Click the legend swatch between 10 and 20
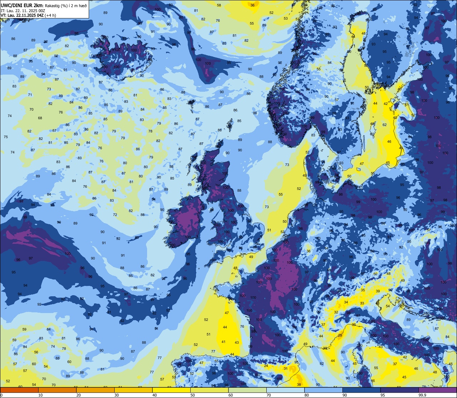 (57, 390)
